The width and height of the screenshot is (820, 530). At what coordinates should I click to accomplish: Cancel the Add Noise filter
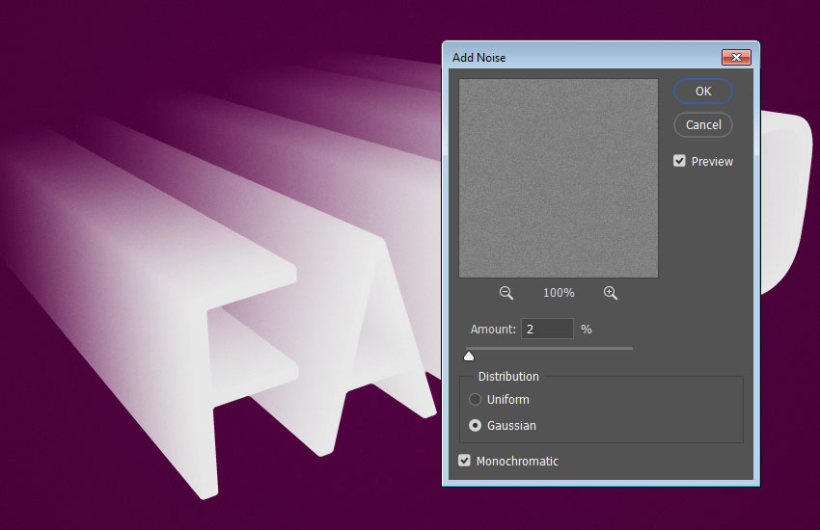(703, 125)
